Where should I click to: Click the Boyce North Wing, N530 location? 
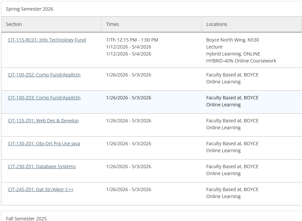[x=232, y=40]
